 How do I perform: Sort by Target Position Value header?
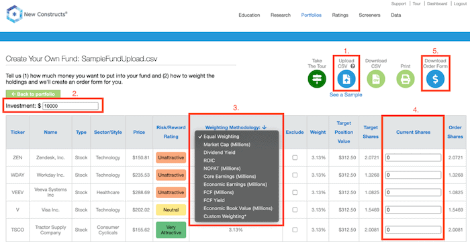pyautogui.click(x=344, y=132)
